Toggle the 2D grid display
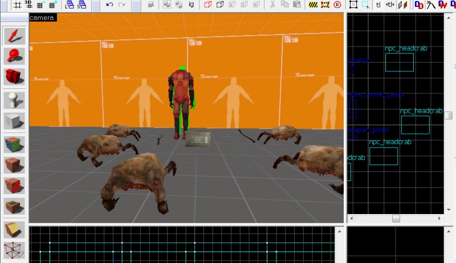Screen dimensions: 456x263 tap(18, 5)
